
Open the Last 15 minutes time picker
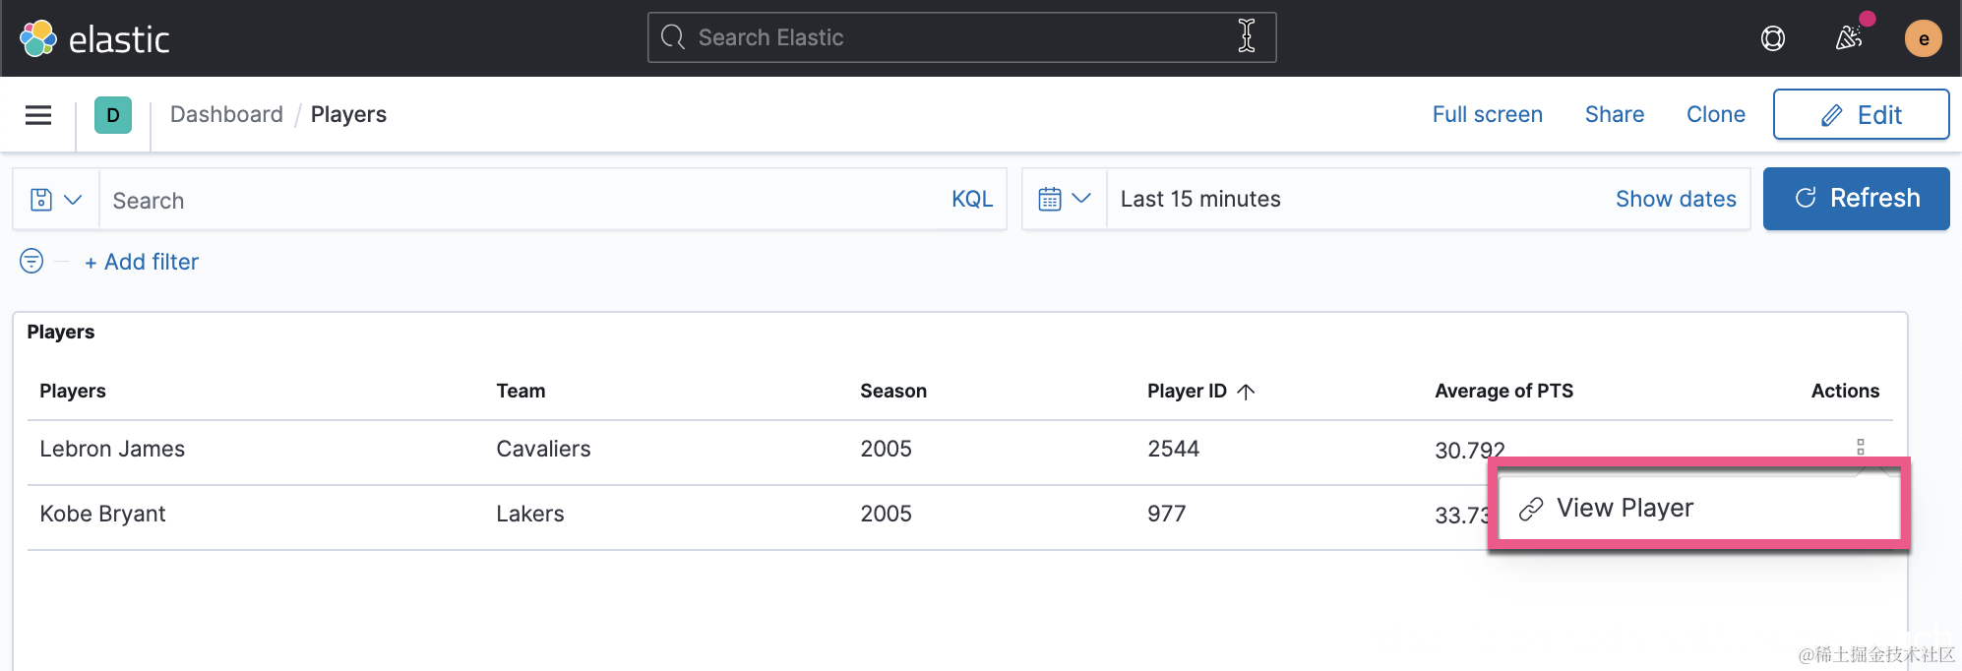[1200, 199]
